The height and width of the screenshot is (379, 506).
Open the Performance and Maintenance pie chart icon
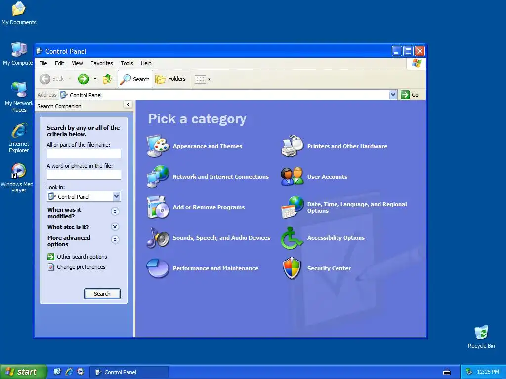158,268
